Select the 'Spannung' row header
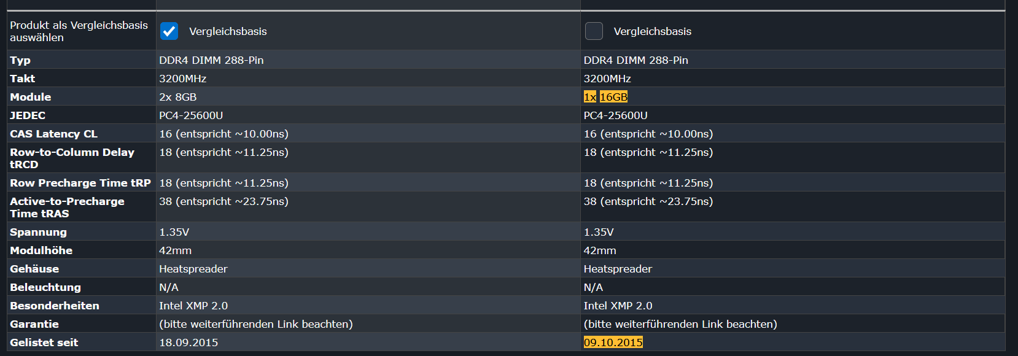Image resolution: width=1018 pixels, height=356 pixels. [x=38, y=232]
